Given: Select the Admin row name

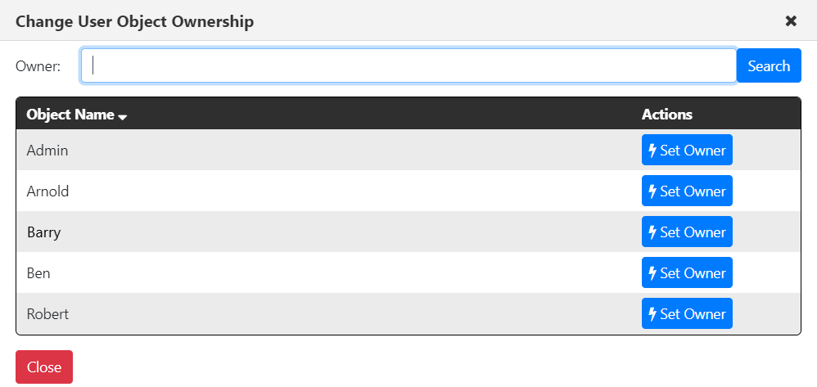Looking at the screenshot, I should coord(47,151).
